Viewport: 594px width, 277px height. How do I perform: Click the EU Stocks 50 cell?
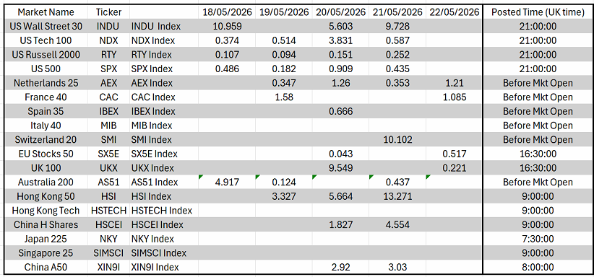click(x=46, y=154)
